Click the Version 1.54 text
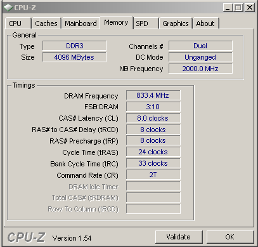Viewport: 258px width, 247px height. (x=72, y=238)
